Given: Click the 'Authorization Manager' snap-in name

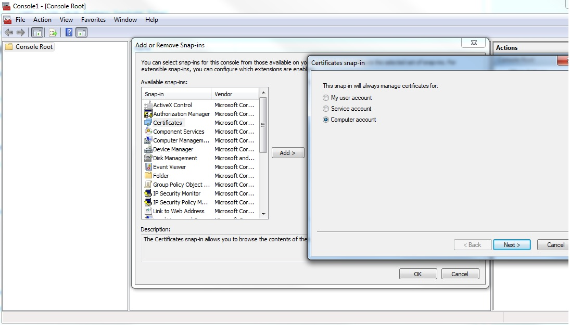Looking at the screenshot, I should click(181, 114).
